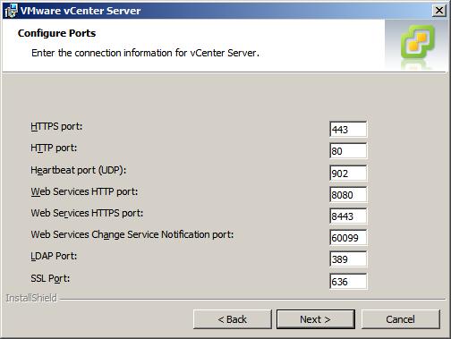The width and height of the screenshot is (451, 339).
Task: Cancel the installation wizard
Action: (400, 319)
